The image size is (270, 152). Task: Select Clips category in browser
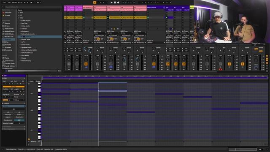(x=7, y=42)
